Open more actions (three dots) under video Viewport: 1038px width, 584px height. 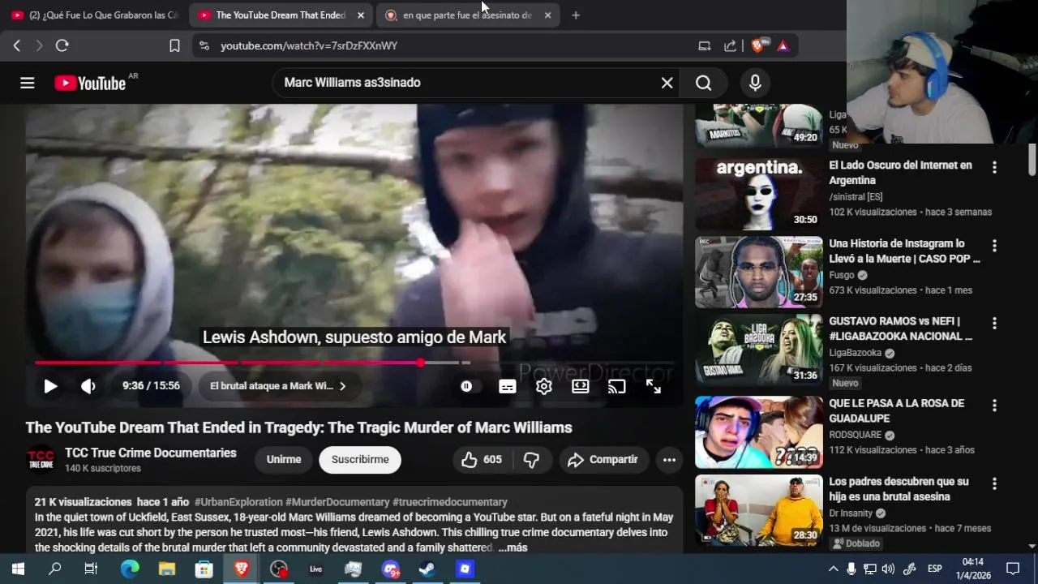point(669,460)
